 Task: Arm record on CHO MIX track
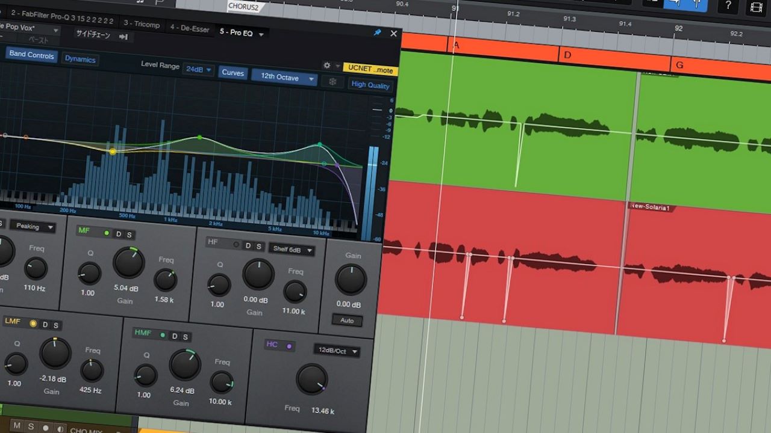45,428
